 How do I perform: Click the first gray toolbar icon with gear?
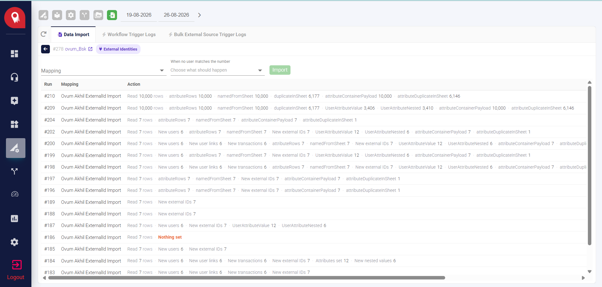pyautogui.click(x=43, y=15)
